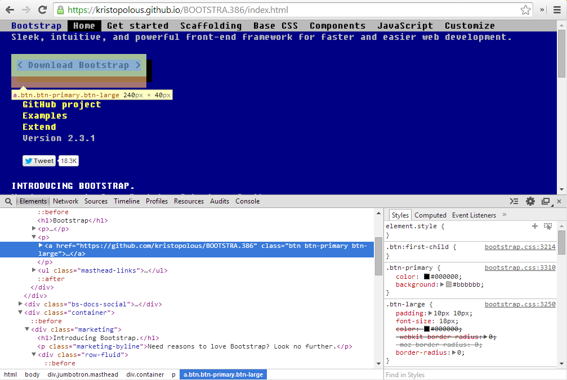The image size is (567, 380).
Task: Select the Elements panel tab
Action: pos(33,201)
